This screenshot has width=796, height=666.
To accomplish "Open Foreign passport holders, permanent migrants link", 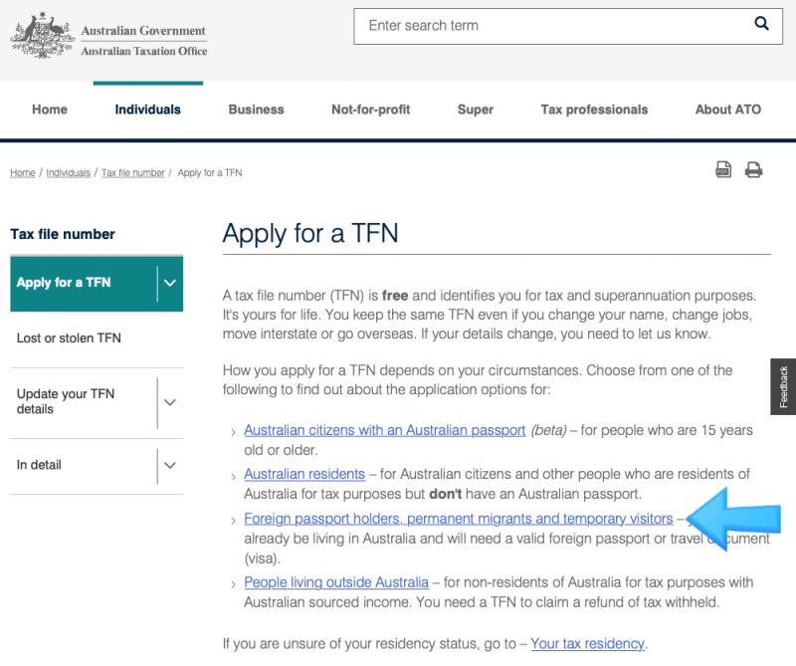I will pos(459,519).
